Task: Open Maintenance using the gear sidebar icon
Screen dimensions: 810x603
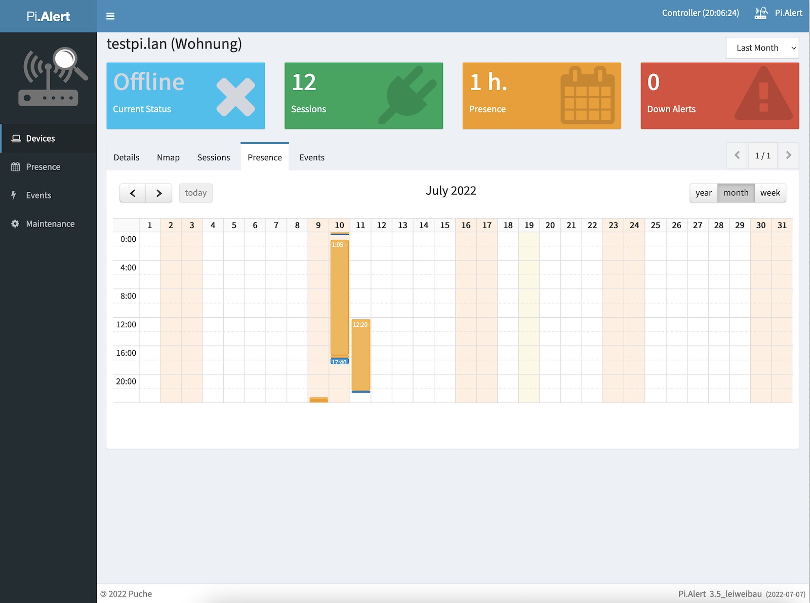Action: (15, 224)
